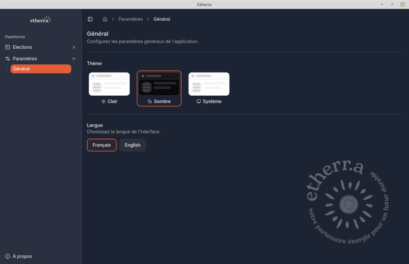Viewport: 409px width, 264px height.
Task: Click the Elections terminal icon
Action: (8, 47)
